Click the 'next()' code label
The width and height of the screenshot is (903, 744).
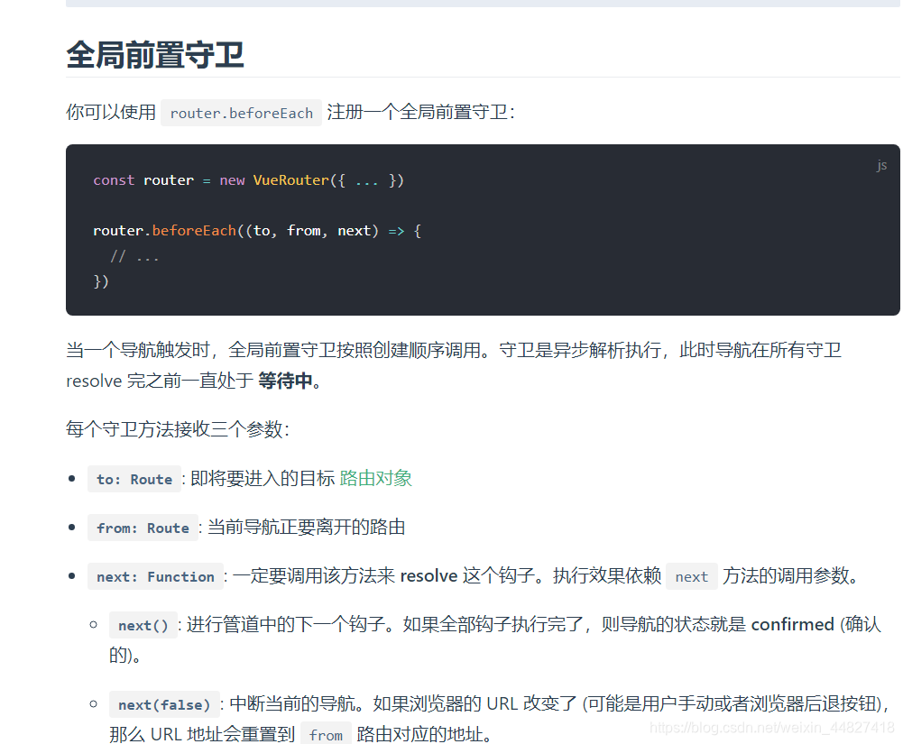click(x=143, y=625)
